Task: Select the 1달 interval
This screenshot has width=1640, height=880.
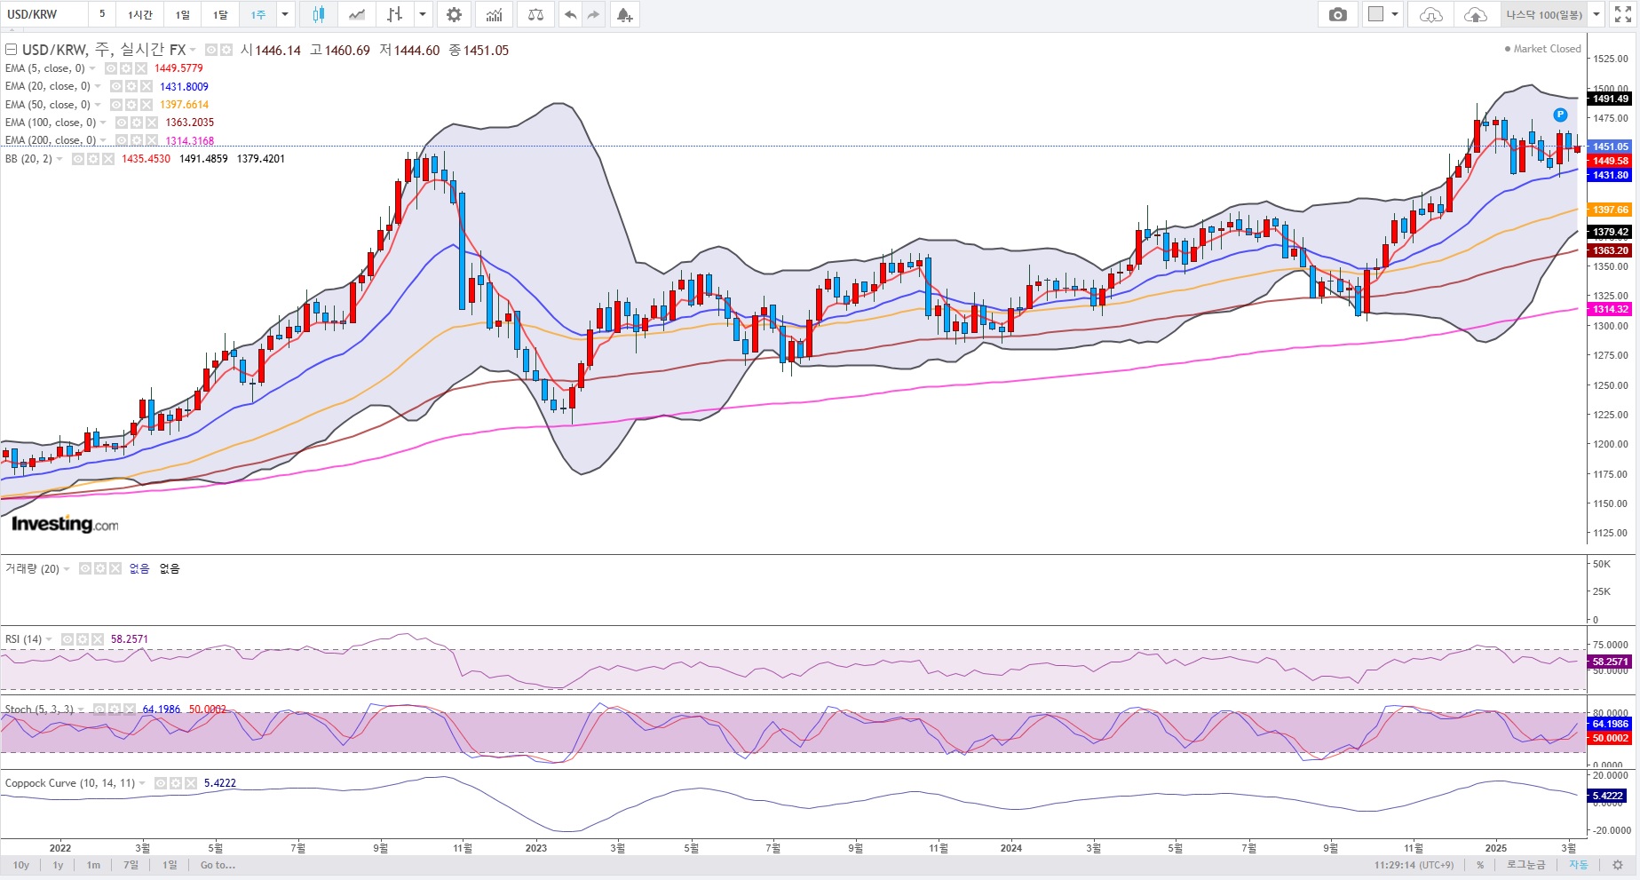Action: 220,14
